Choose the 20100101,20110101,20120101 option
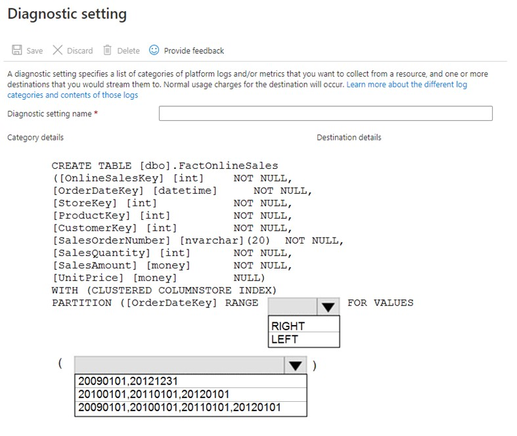Image resolution: width=517 pixels, height=436 pixels. [x=191, y=394]
